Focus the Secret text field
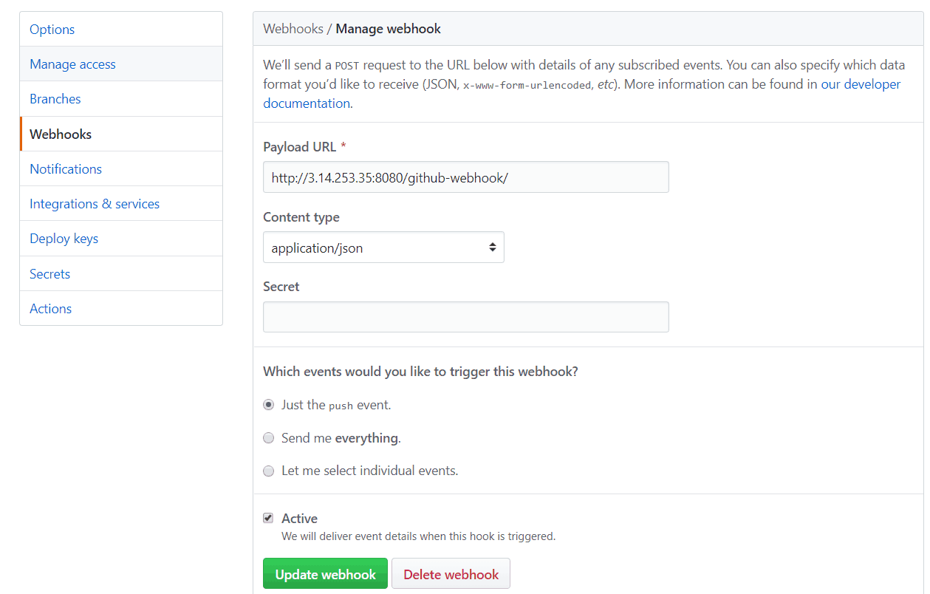This screenshot has height=594, width=930. point(465,317)
